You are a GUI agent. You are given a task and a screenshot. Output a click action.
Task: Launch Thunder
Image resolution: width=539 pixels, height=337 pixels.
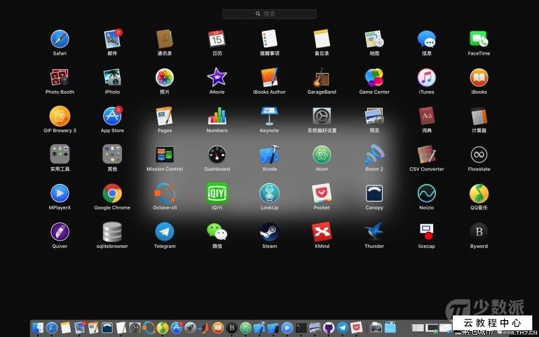(x=375, y=231)
